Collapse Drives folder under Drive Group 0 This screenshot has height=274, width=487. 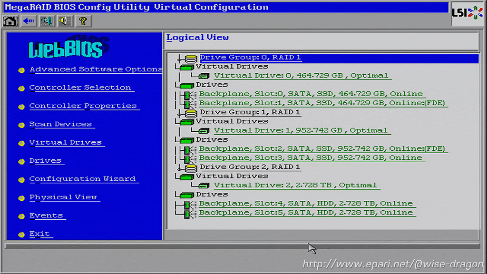click(187, 86)
